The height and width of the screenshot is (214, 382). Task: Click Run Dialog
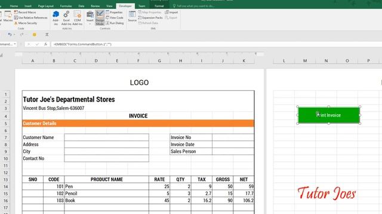pyautogui.click(x=115, y=23)
